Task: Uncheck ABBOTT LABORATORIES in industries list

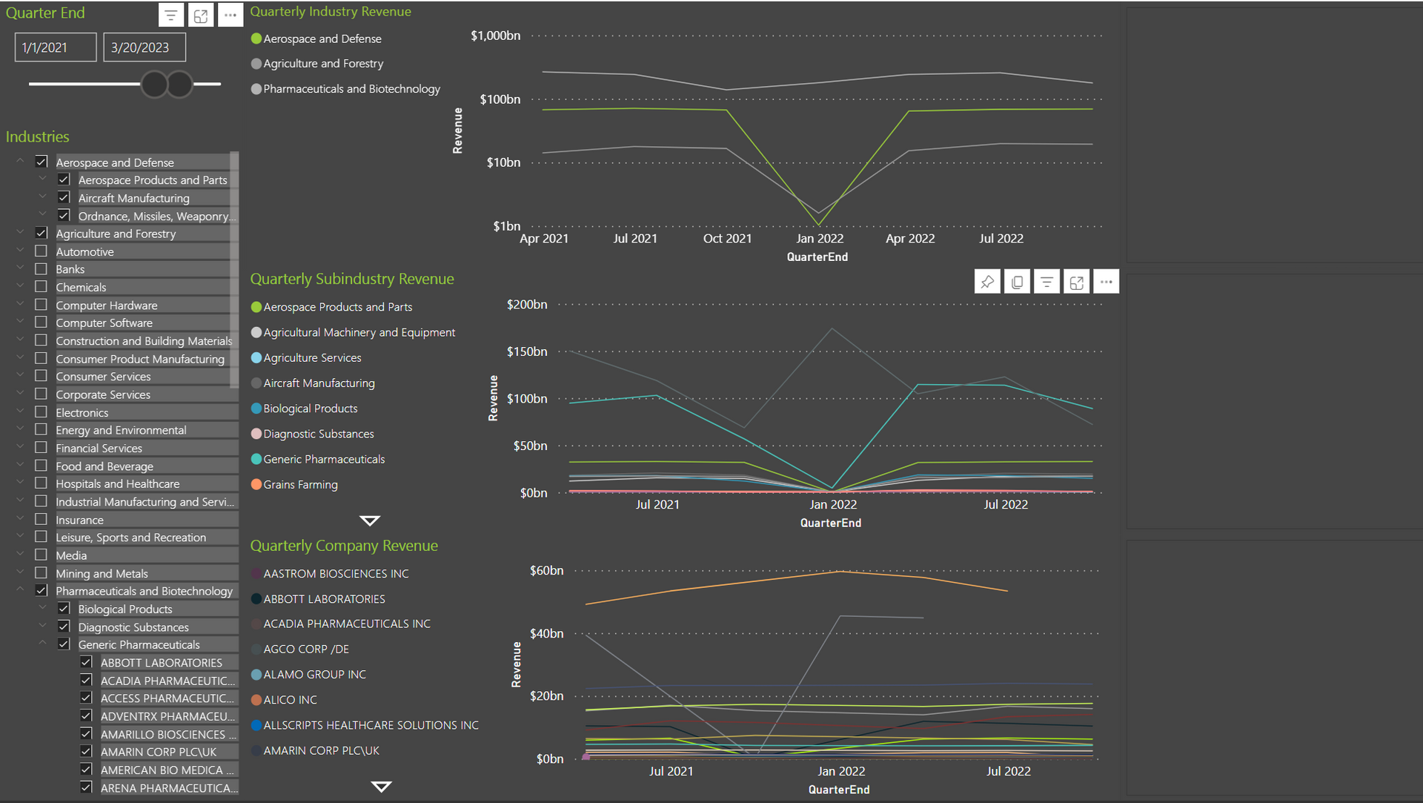Action: click(x=86, y=662)
